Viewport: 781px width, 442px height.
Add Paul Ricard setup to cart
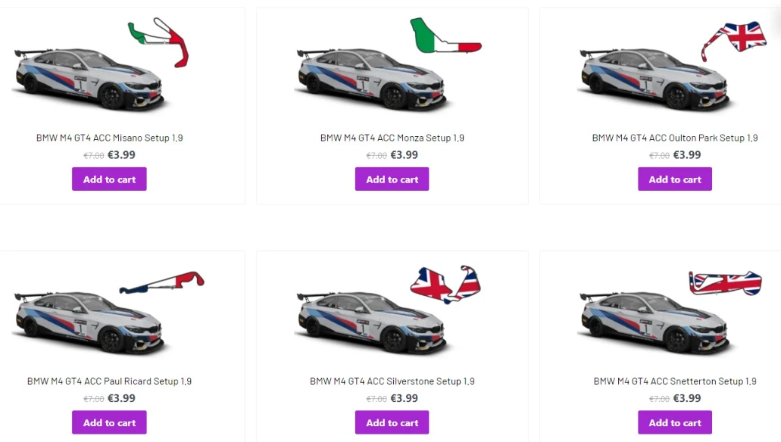pos(109,422)
